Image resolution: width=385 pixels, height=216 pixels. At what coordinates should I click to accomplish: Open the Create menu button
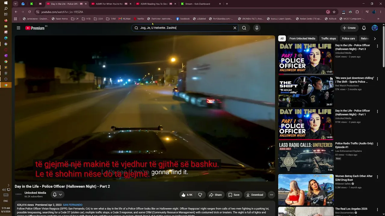click(x=349, y=28)
